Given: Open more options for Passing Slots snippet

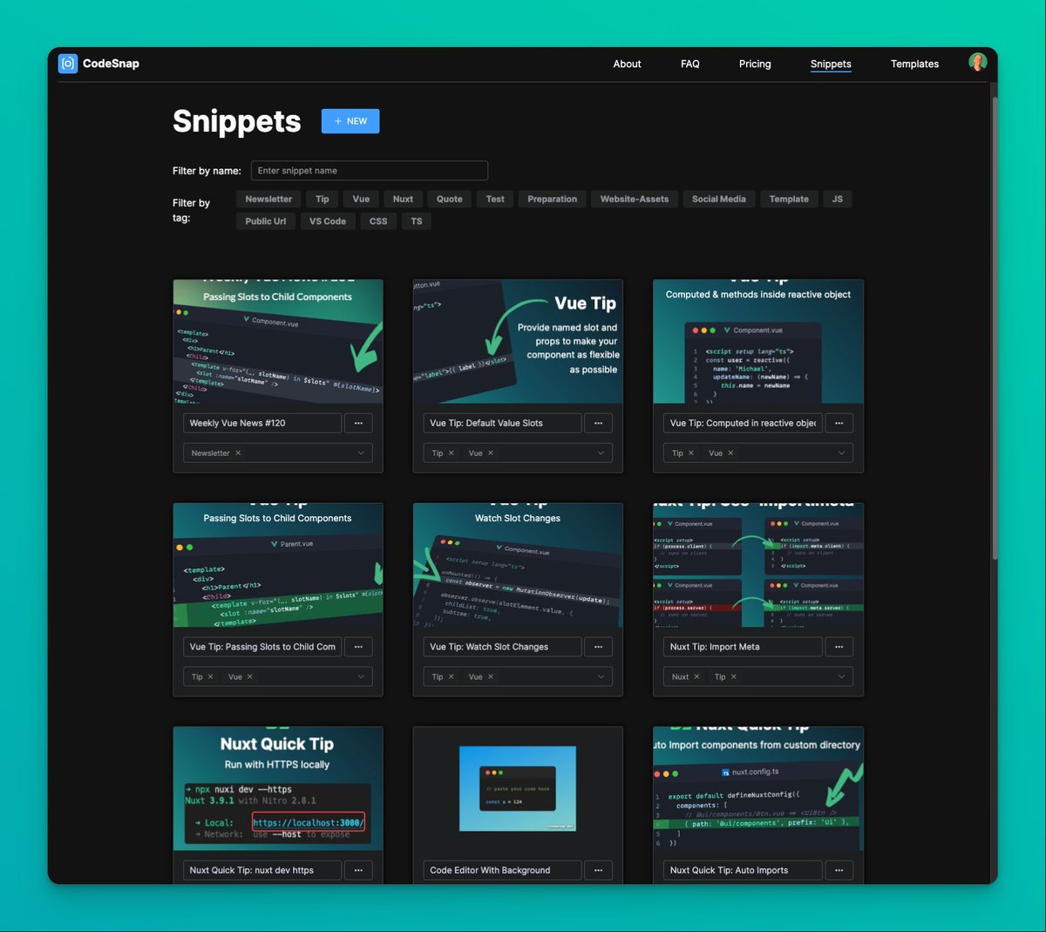Looking at the screenshot, I should click(358, 647).
